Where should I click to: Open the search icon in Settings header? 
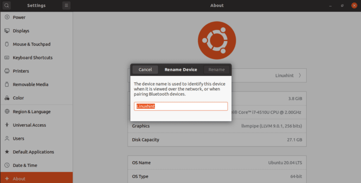pyautogui.click(x=7, y=5)
